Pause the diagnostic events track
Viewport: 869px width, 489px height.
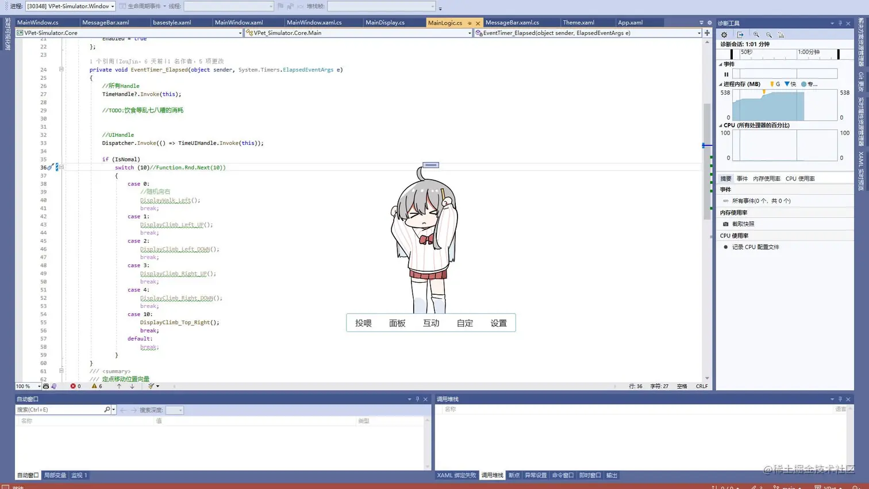726,74
